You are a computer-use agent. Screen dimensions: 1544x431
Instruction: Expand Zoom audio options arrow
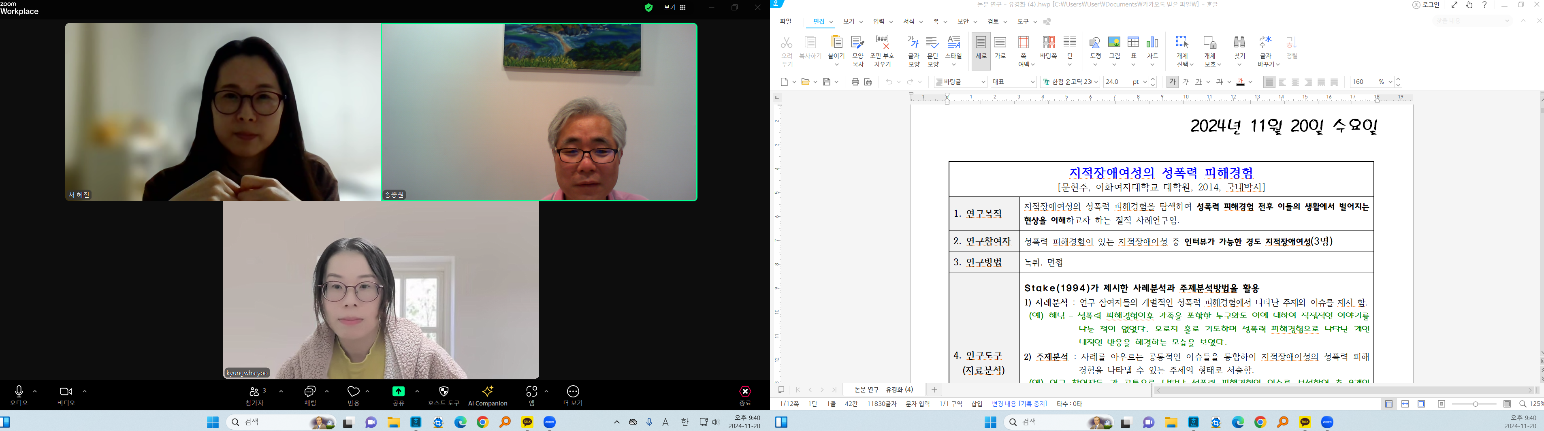tap(35, 391)
